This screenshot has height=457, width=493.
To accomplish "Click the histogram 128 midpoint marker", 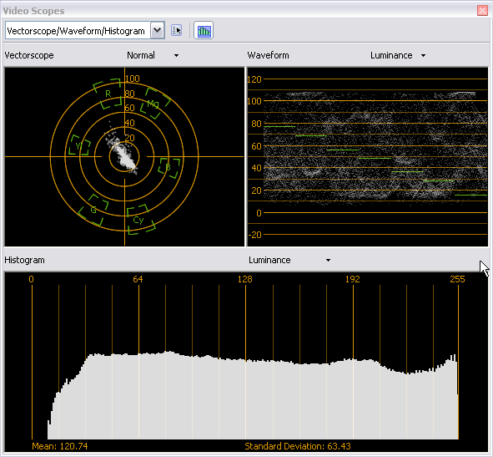I will (245, 279).
